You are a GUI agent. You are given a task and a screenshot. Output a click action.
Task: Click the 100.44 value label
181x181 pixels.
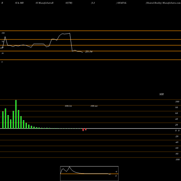point(94,106)
